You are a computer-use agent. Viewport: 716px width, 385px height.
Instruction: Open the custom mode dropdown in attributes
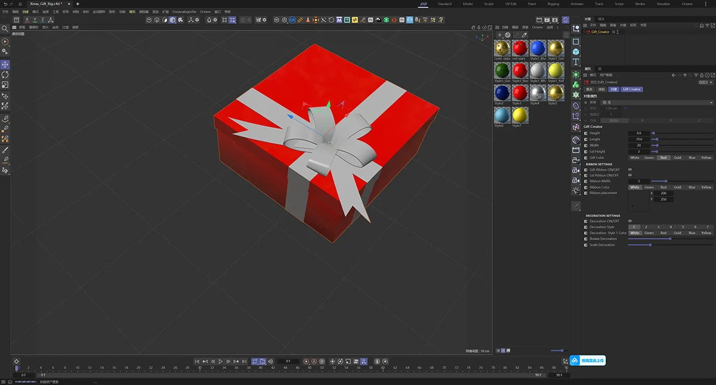(x=706, y=82)
